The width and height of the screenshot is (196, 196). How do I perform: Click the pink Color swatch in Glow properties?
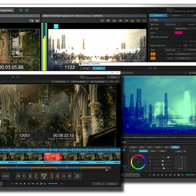coord(178,33)
